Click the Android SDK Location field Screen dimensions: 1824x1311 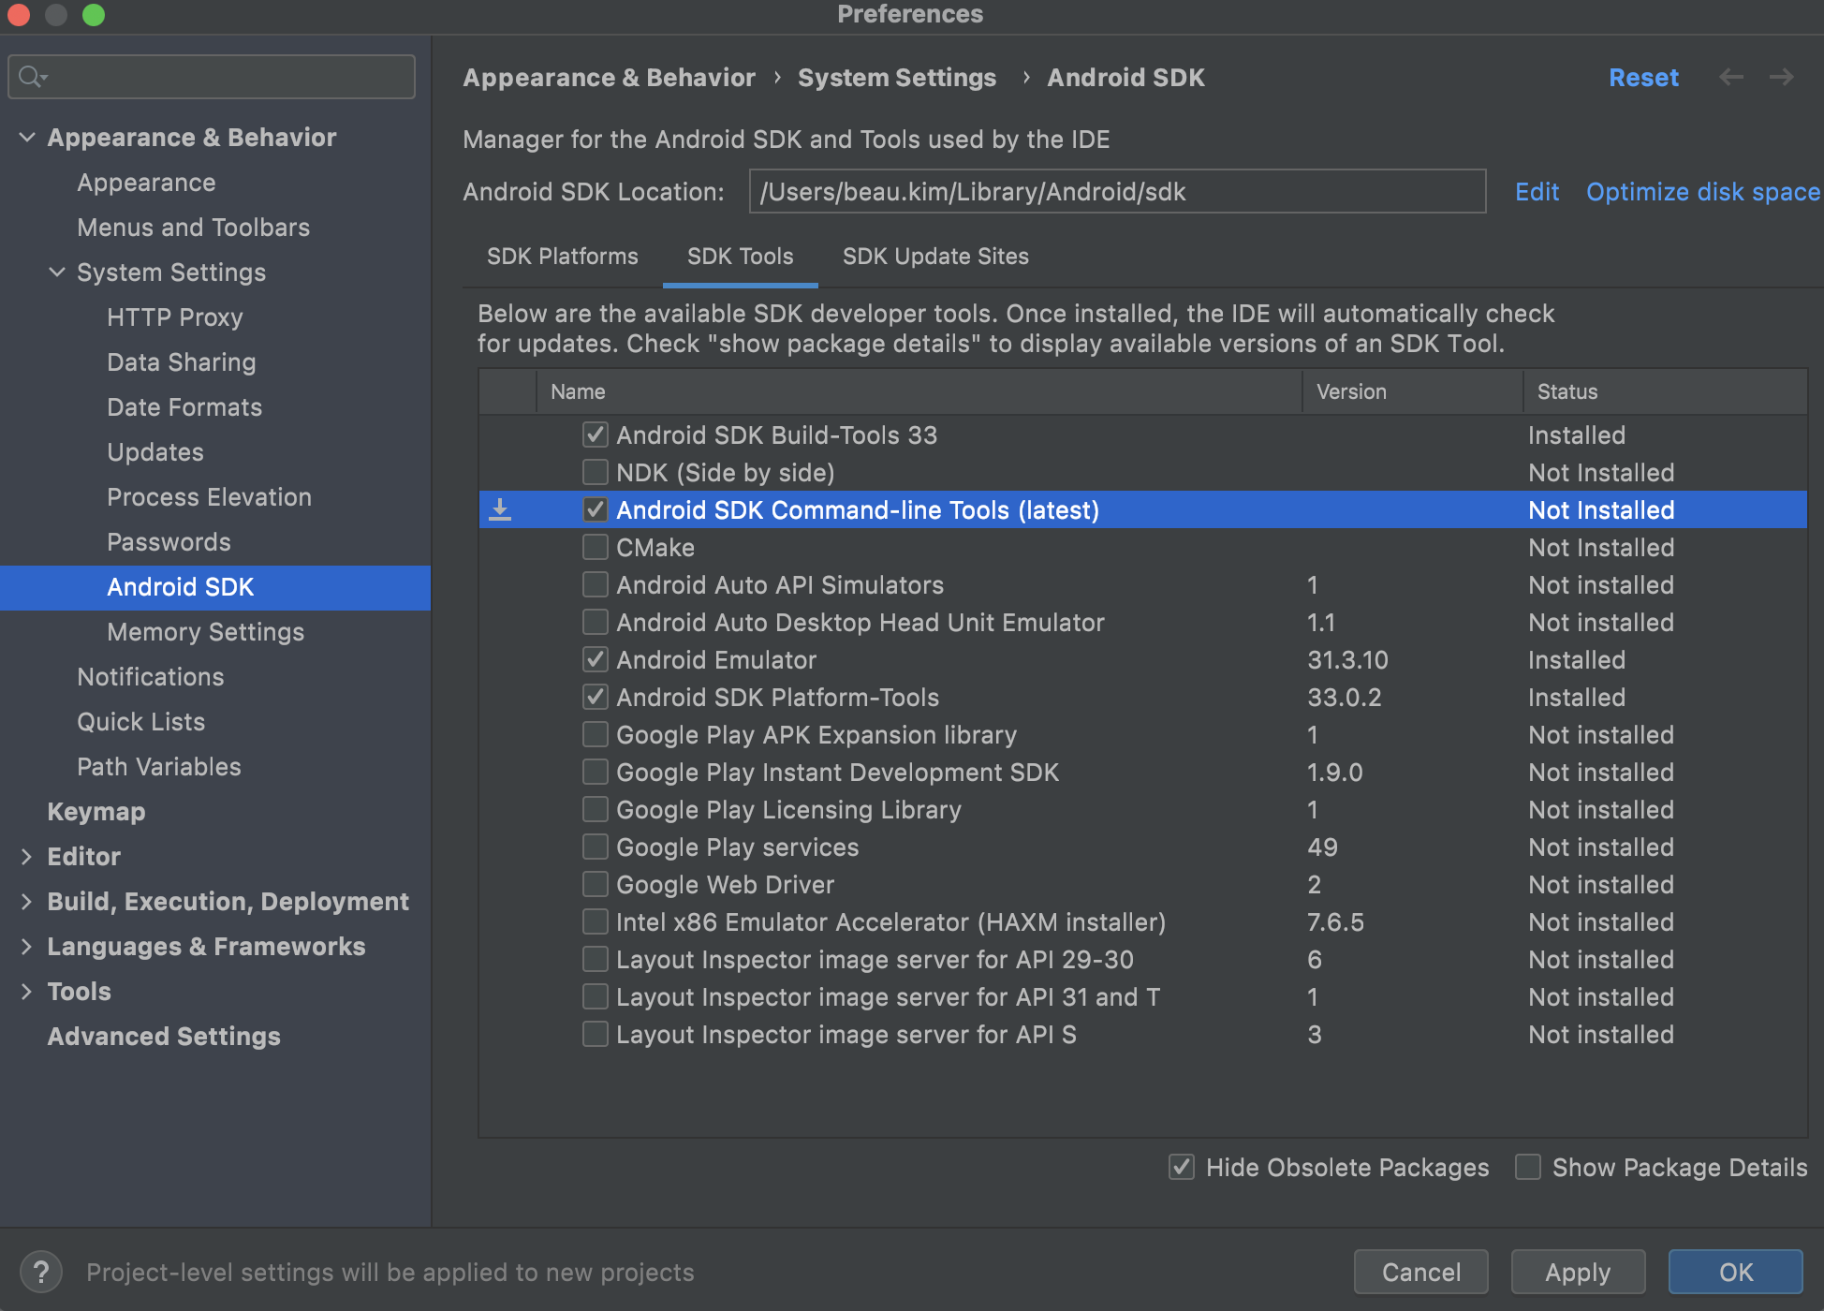click(1116, 192)
